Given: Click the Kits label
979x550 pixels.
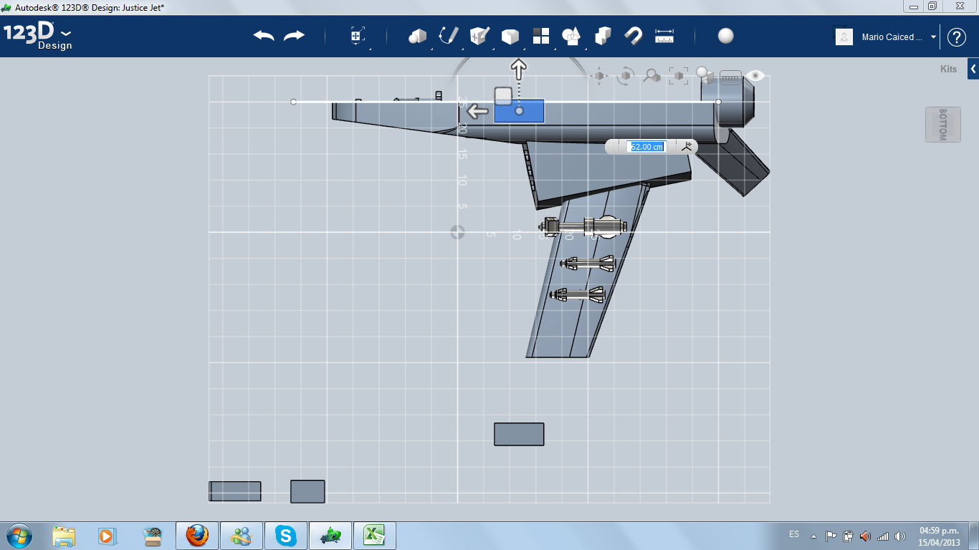Looking at the screenshot, I should pos(948,69).
